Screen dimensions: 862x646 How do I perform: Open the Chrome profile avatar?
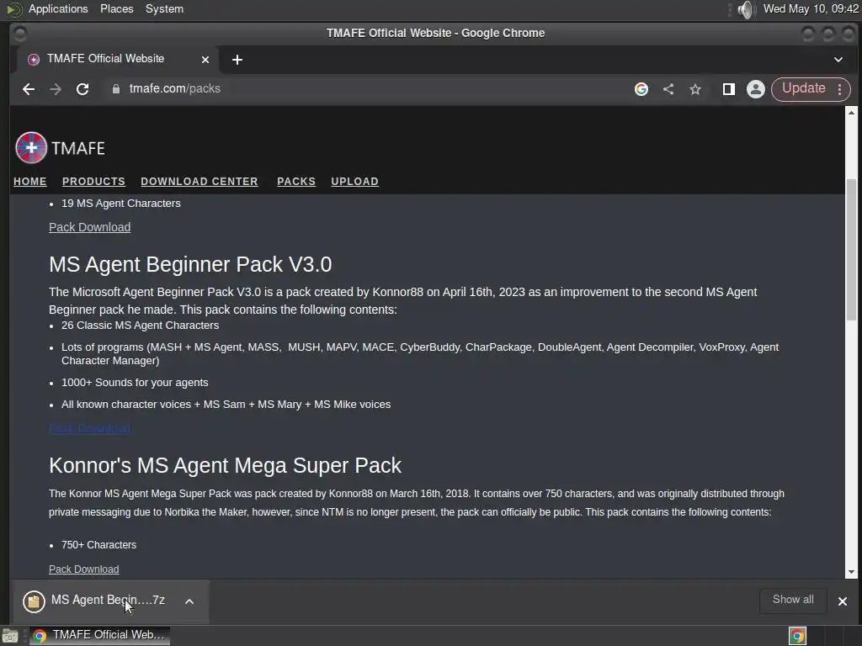(x=756, y=89)
